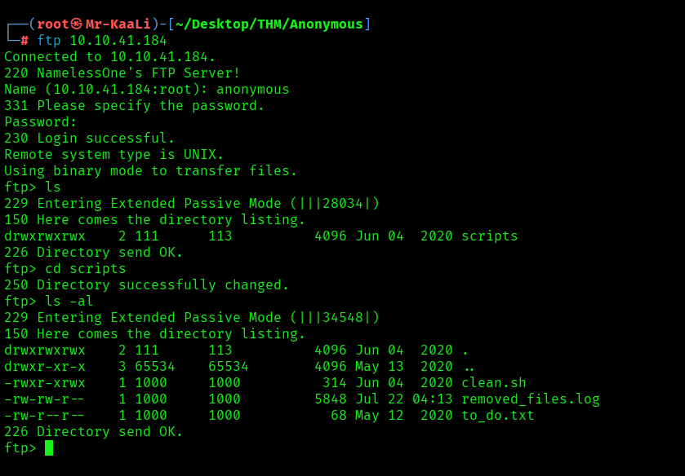Click the 'Password:' prompt line
Screen dimensions: 685x476
(41, 121)
